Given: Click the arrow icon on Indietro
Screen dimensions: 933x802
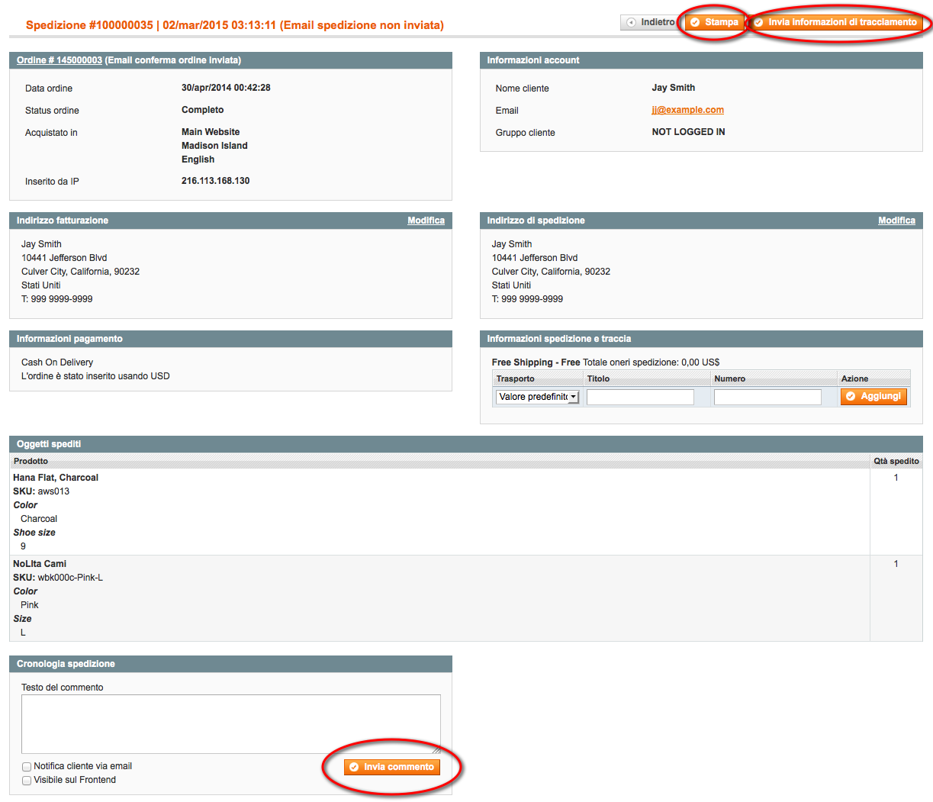Looking at the screenshot, I should [x=631, y=23].
